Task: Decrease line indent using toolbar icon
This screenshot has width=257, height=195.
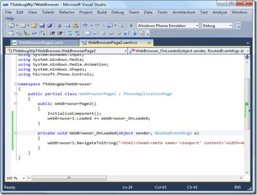Action: [52, 33]
